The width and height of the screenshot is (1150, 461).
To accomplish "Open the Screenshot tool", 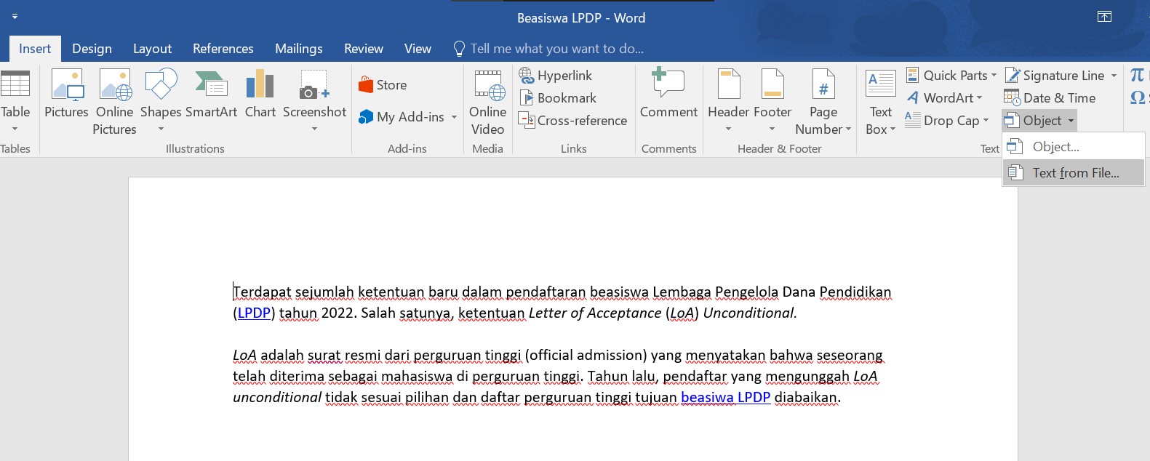I will click(314, 102).
